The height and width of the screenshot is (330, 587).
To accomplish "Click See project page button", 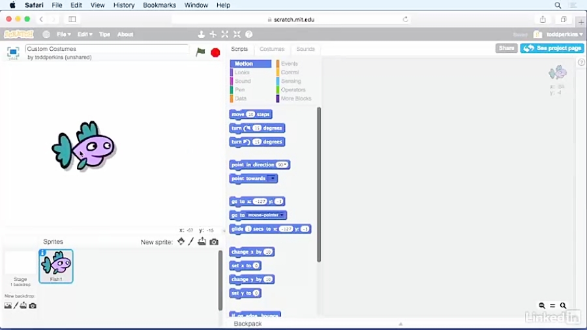I will pyautogui.click(x=552, y=48).
